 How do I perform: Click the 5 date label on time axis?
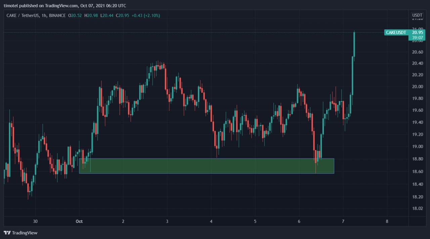255,221
